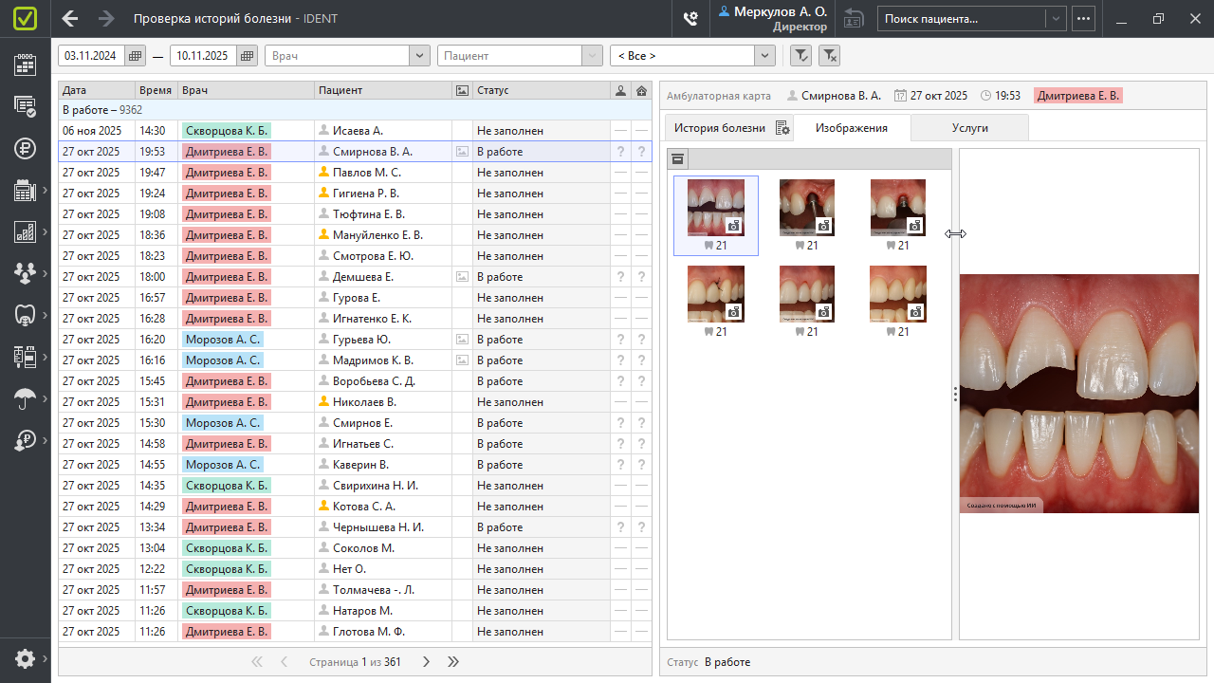Open start date calendar picker
Viewport: 1214px width, 683px height.
[135, 56]
